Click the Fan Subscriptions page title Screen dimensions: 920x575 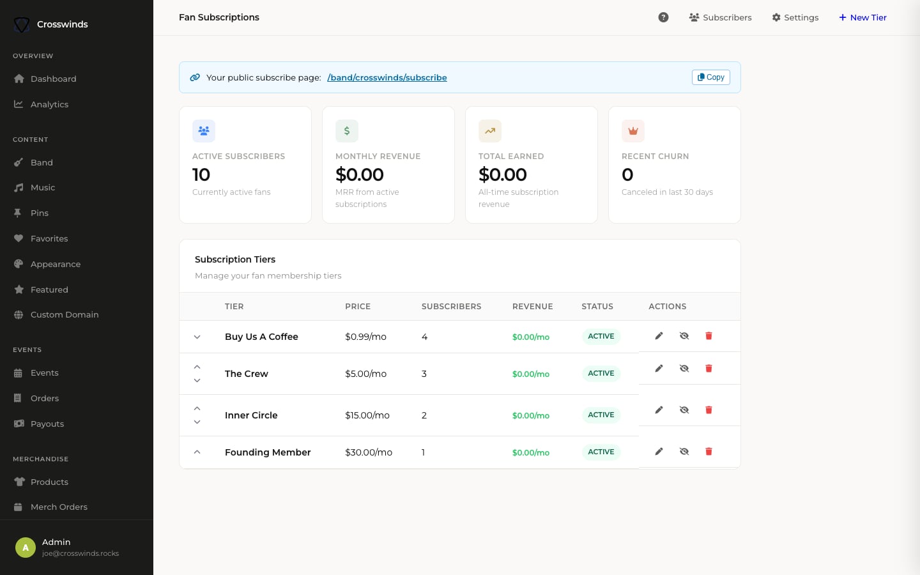pos(219,17)
